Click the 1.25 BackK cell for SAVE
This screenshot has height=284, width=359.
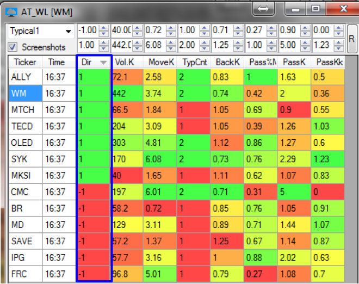pyautogui.click(x=227, y=241)
